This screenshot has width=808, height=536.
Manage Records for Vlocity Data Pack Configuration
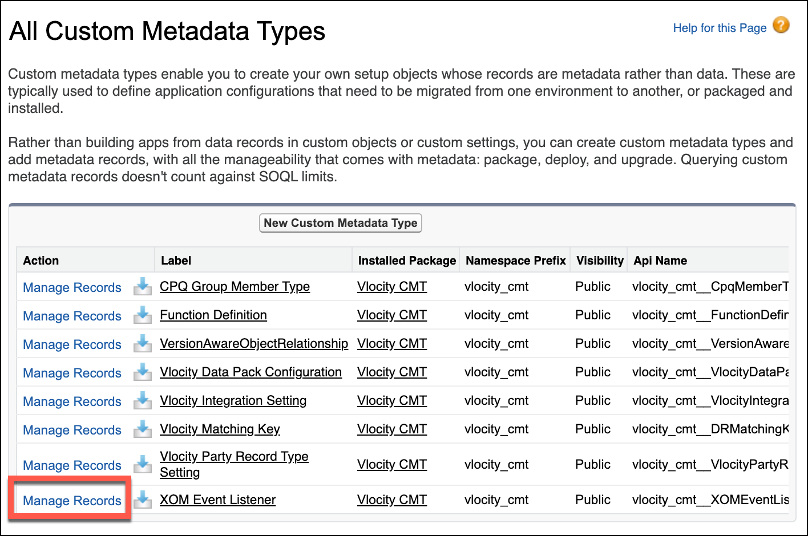click(72, 373)
